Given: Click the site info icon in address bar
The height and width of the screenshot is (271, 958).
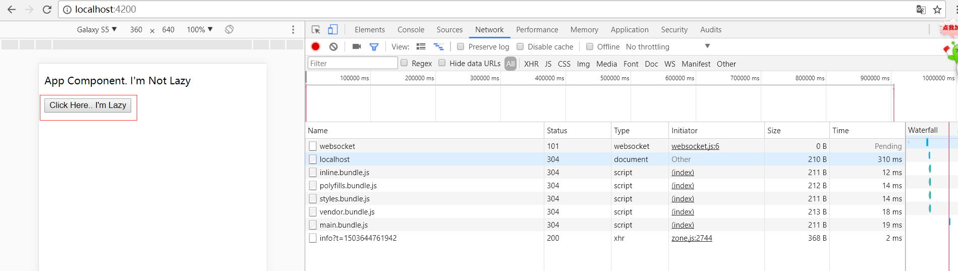Looking at the screenshot, I should coord(67,10).
